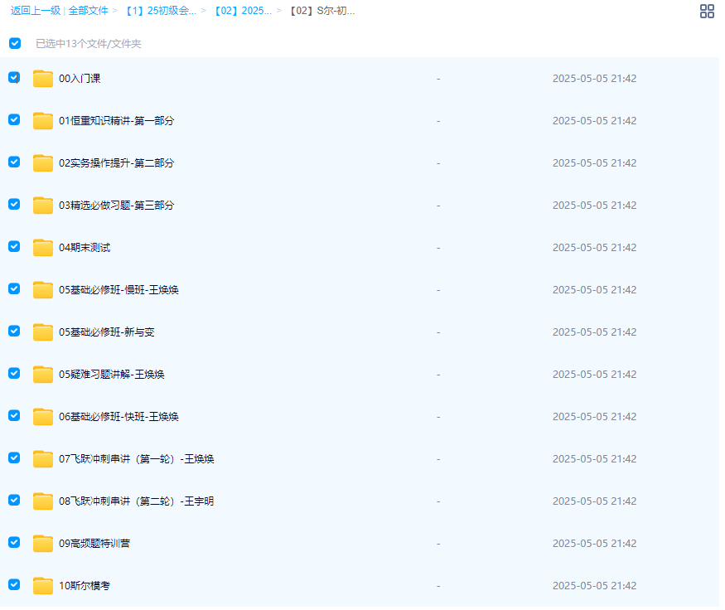Image resolution: width=725 pixels, height=610 pixels.
Task: Click the 10斯尔模考 folder name
Action: click(85, 585)
